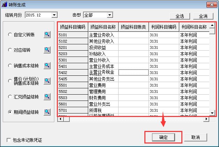
Task: Click the 补贴收入 cell
Action: pyautogui.click(x=103, y=54)
